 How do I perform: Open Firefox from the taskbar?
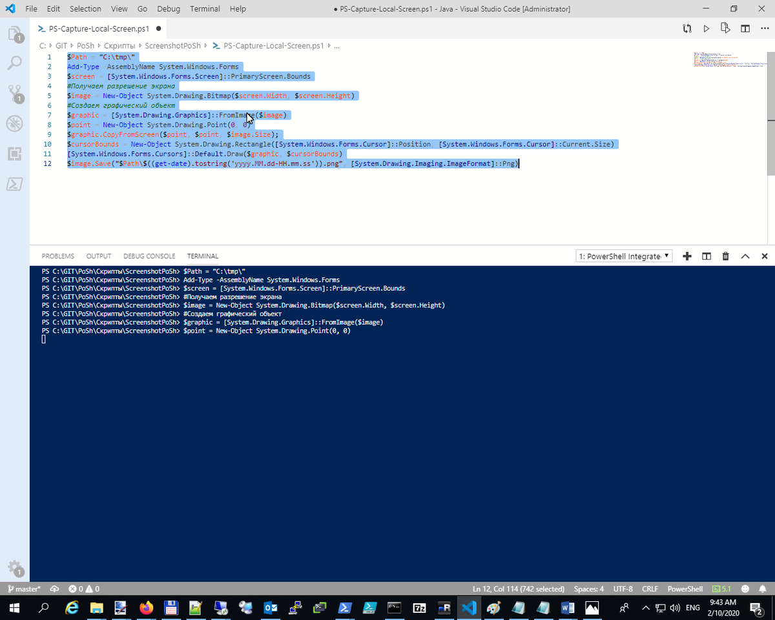pyautogui.click(x=147, y=608)
